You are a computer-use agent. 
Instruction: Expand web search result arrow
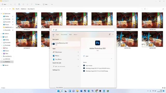(x=78, y=66)
